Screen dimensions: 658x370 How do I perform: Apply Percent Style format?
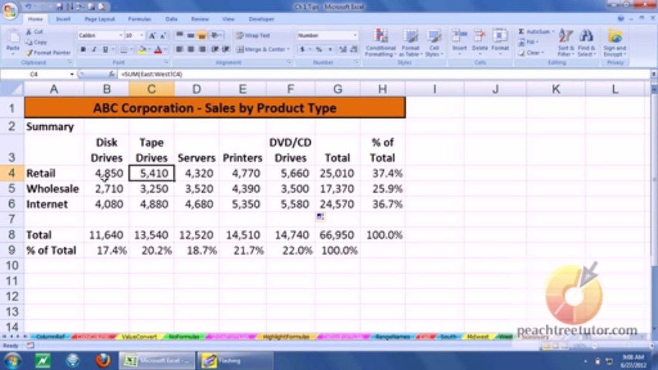(x=319, y=49)
